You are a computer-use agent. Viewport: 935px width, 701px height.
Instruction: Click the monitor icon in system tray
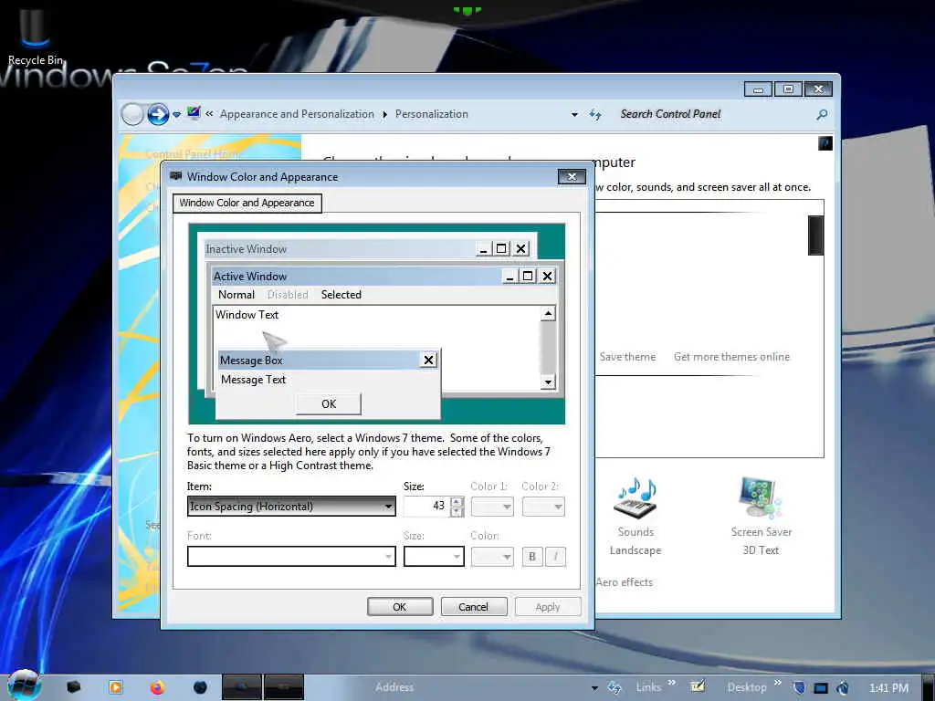[821, 688]
